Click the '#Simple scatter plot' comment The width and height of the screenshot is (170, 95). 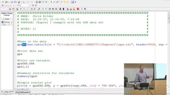tap(34, 83)
